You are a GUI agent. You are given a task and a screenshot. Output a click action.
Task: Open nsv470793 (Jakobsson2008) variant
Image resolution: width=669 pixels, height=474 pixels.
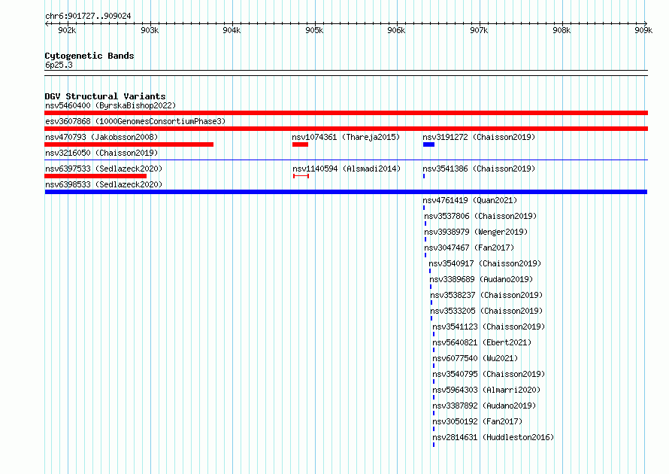tap(101, 137)
